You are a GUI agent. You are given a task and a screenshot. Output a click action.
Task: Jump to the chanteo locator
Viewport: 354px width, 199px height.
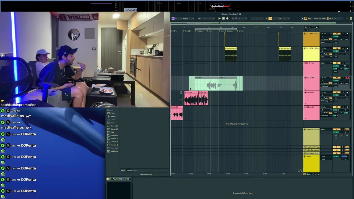(x=229, y=31)
